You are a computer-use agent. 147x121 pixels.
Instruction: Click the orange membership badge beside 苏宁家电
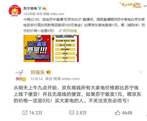click(x=44, y=8)
